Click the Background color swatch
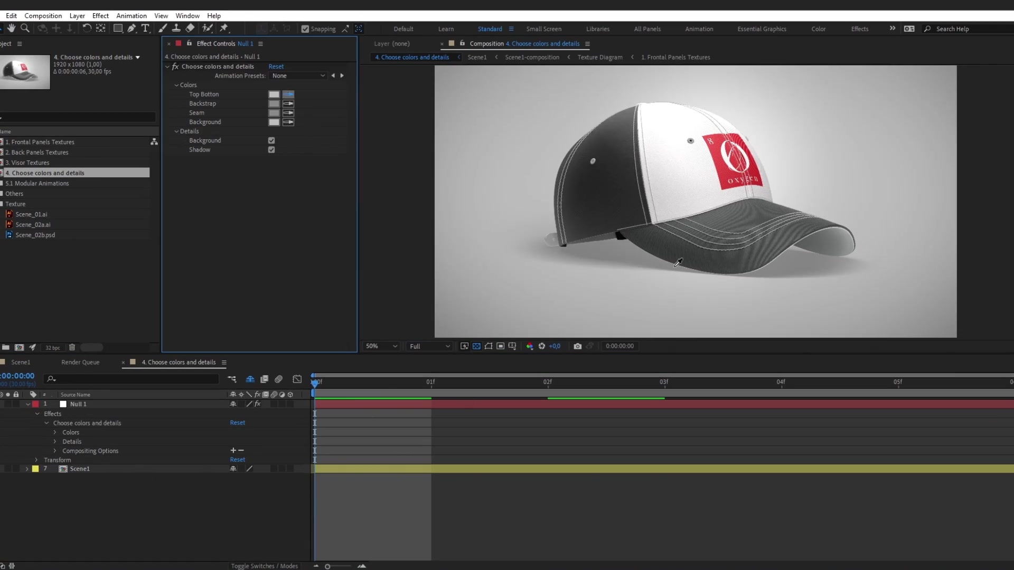The height and width of the screenshot is (570, 1014). (274, 122)
